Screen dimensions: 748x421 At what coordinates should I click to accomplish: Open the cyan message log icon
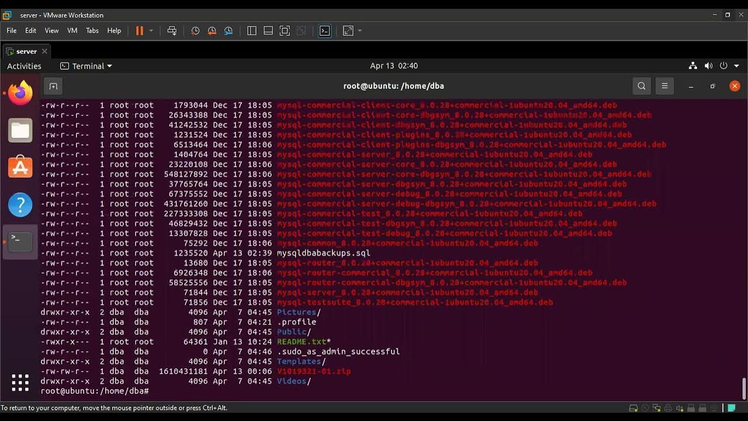point(731,408)
